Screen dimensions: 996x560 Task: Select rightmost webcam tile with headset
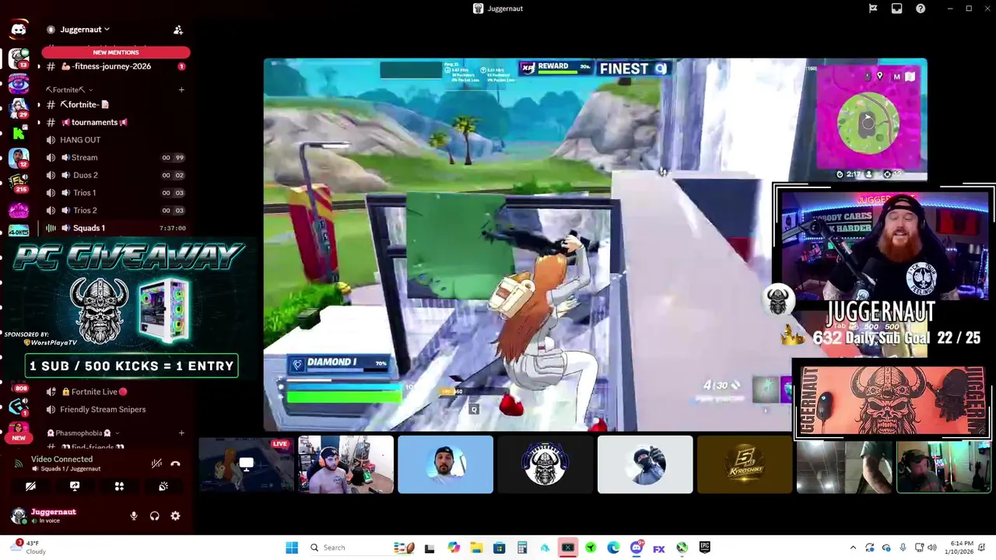(x=943, y=466)
